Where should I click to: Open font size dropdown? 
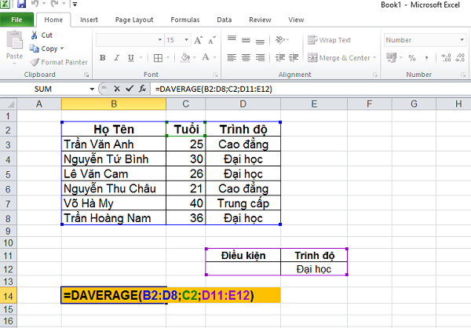coord(186,40)
